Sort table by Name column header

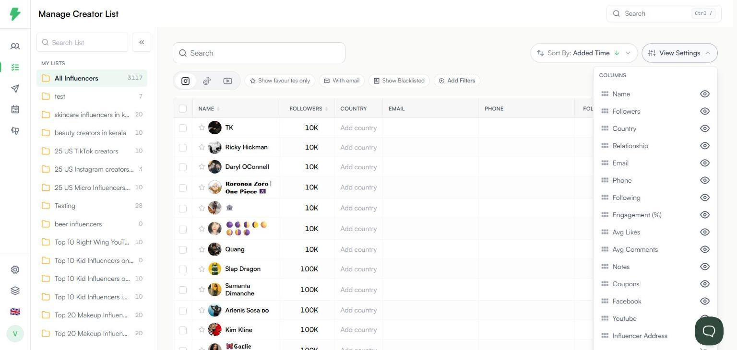click(x=209, y=109)
